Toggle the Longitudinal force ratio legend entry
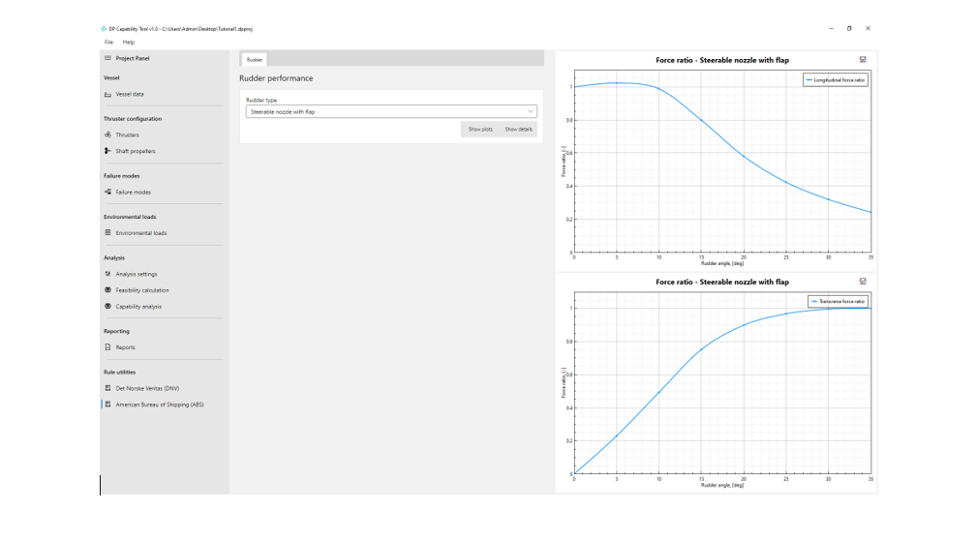This screenshot has width=977, height=539. [836, 80]
